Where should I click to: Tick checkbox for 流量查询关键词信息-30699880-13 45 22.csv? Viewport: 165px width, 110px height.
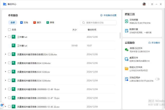coord(9,106)
